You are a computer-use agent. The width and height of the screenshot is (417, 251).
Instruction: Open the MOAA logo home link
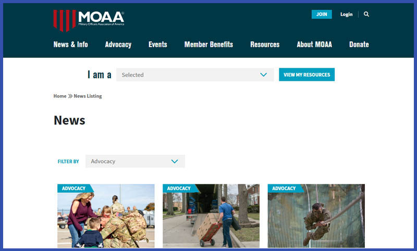(89, 21)
